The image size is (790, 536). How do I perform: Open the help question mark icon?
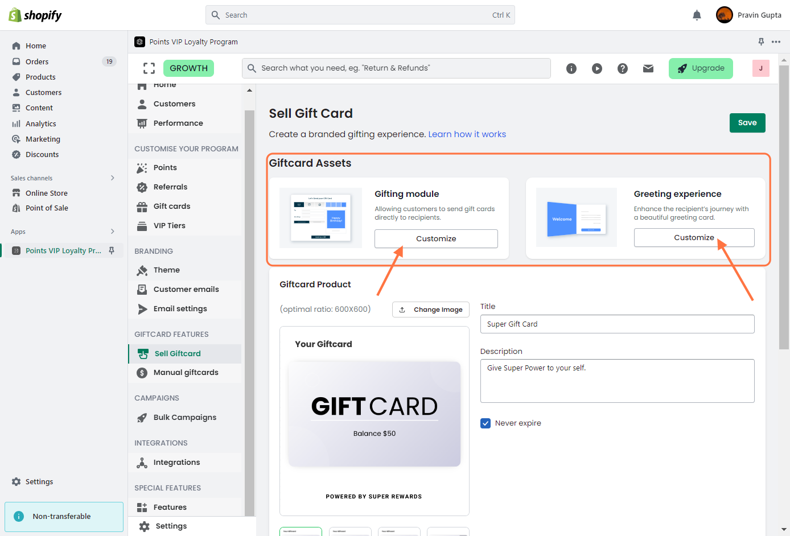pos(623,68)
